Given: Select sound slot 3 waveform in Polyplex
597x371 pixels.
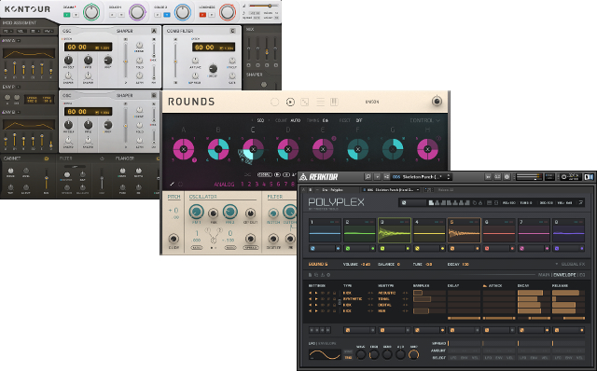Looking at the screenshot, I should pyautogui.click(x=395, y=230).
